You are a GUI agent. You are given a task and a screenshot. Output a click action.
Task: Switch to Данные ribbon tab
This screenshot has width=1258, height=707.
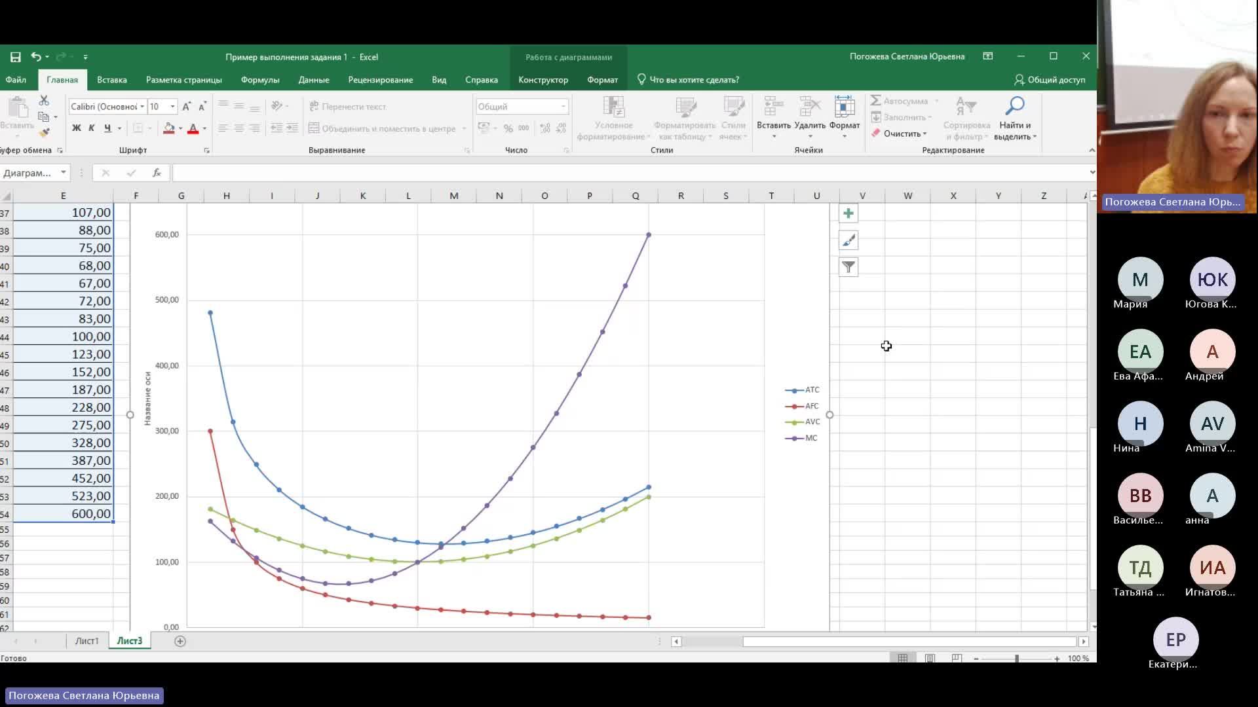click(x=314, y=80)
